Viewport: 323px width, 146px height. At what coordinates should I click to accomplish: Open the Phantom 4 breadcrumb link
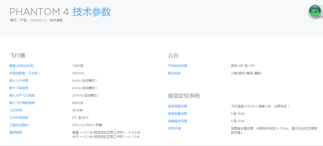click(38, 20)
